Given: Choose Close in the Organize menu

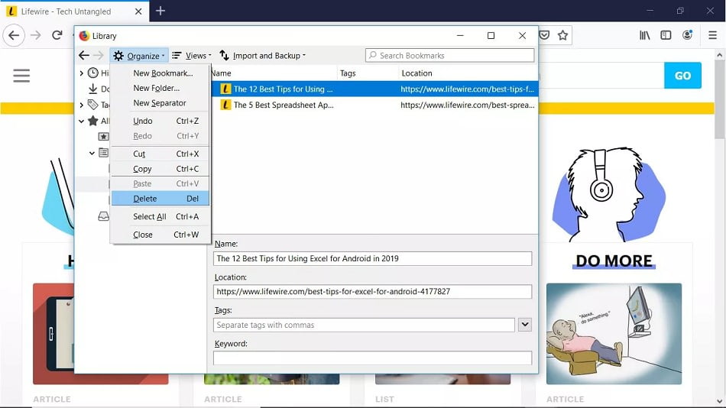Looking at the screenshot, I should pos(160,235).
